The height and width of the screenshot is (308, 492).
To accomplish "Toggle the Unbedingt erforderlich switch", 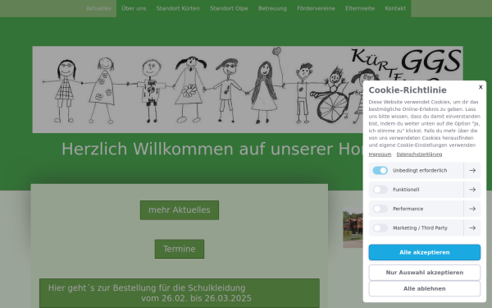I will (x=380, y=170).
